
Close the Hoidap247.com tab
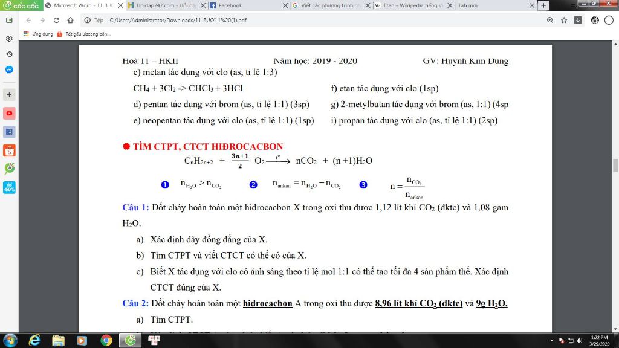click(203, 5)
